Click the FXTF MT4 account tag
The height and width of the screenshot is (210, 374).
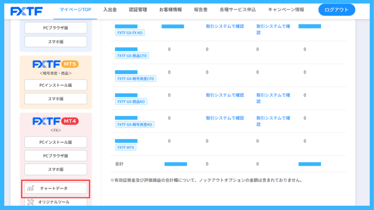pos(126,147)
